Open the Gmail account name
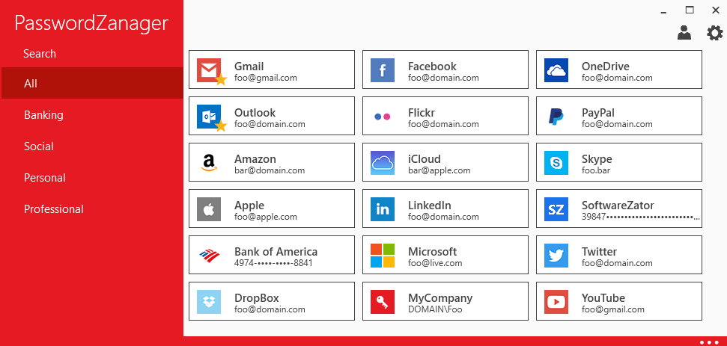 249,67
